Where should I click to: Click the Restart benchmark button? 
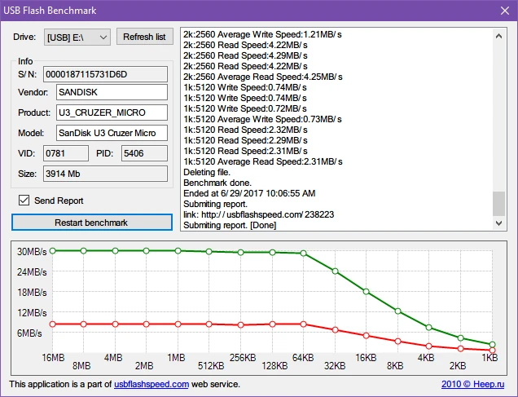tap(91, 223)
